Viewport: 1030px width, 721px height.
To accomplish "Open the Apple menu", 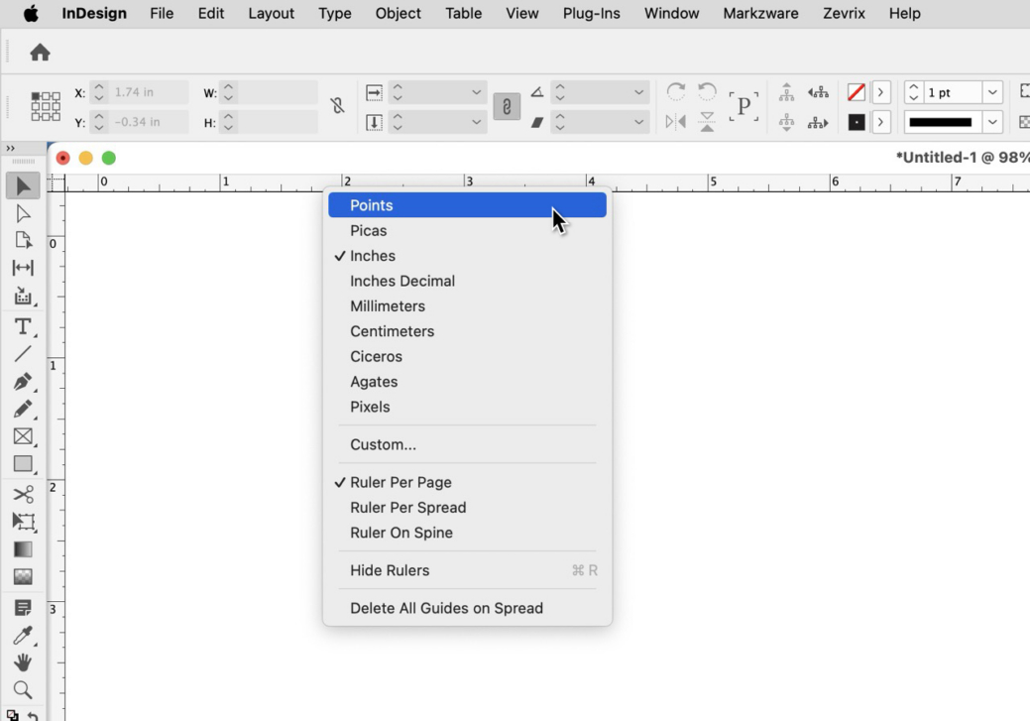I will tap(31, 13).
